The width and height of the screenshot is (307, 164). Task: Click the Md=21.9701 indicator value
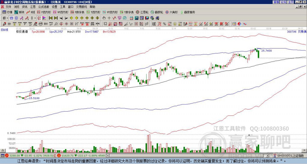pyautogui.click(x=74, y=31)
